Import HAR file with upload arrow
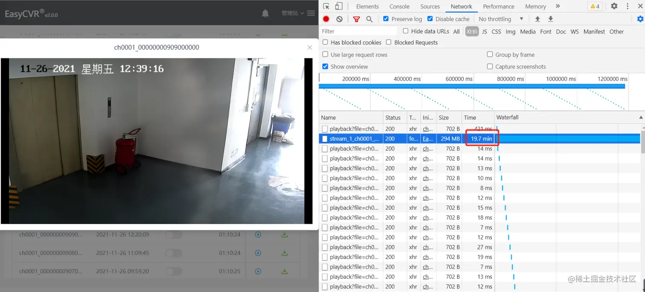 (537, 19)
